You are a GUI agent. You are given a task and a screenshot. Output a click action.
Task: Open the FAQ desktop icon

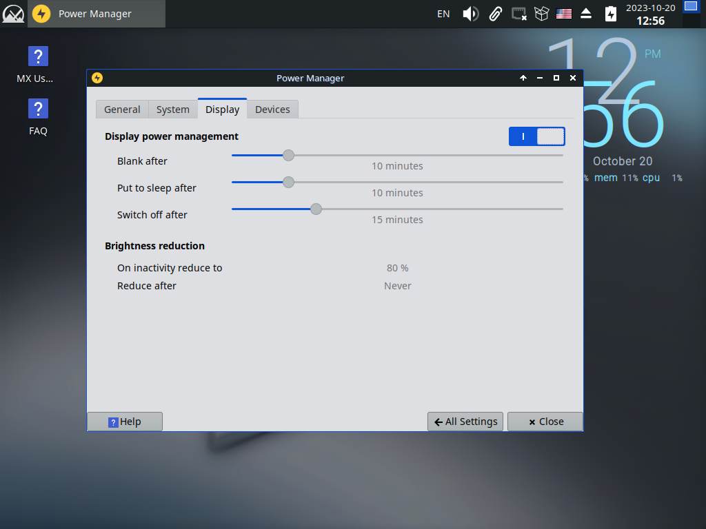tap(38, 117)
